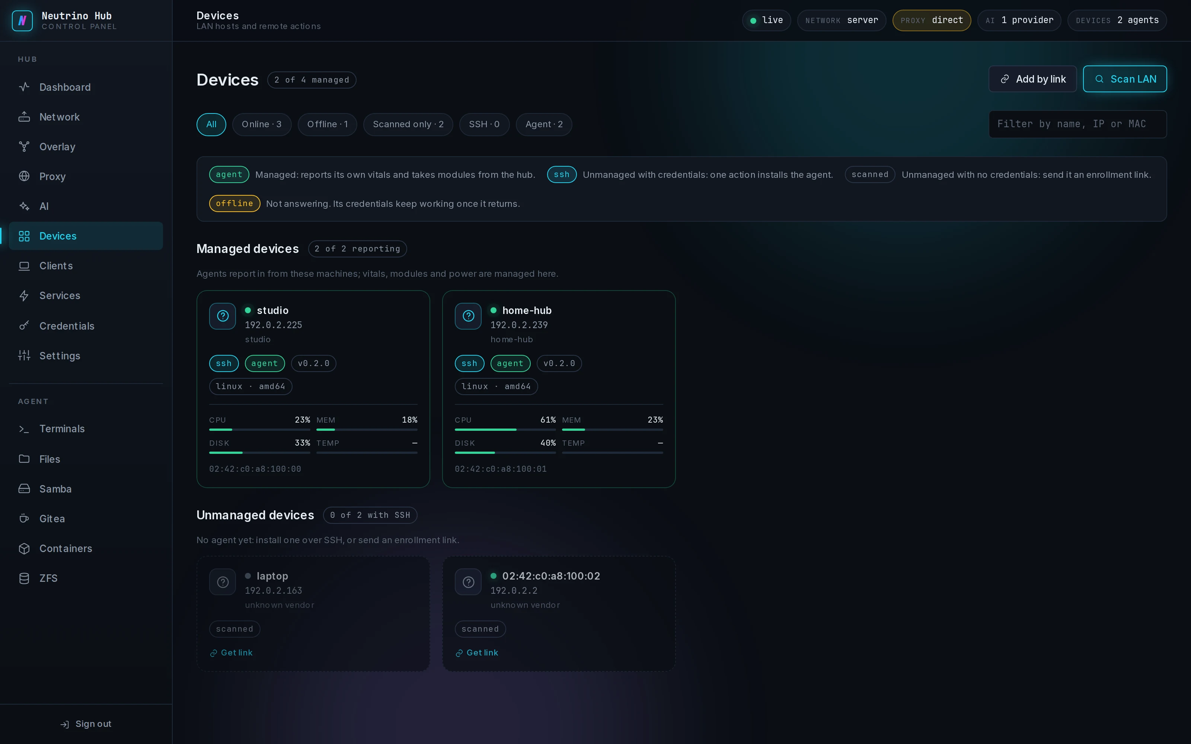Screen dimensions: 1191x744
Task: Click the Settings sliders icon in sidebar
Action: tap(24, 355)
